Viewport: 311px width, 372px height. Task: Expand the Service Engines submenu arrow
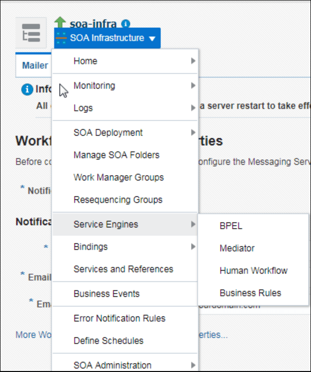pyautogui.click(x=193, y=224)
